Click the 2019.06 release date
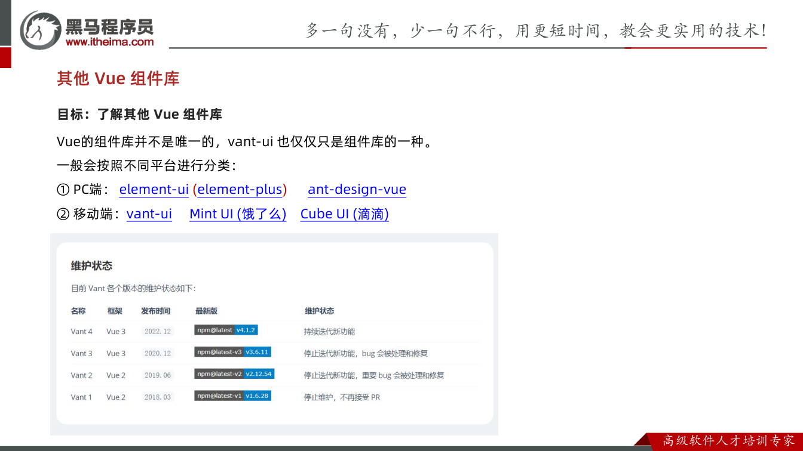Viewport: 803px width, 451px height. (x=158, y=376)
